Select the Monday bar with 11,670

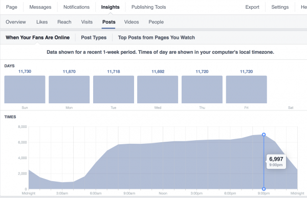pos(69,90)
